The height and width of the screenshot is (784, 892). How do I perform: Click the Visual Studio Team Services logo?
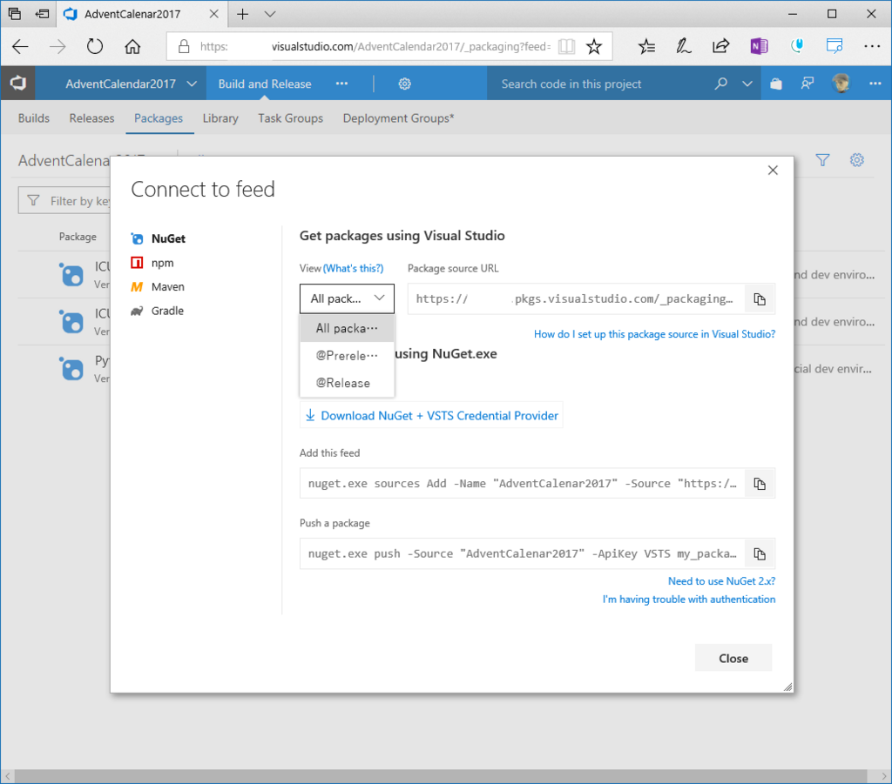(17, 84)
